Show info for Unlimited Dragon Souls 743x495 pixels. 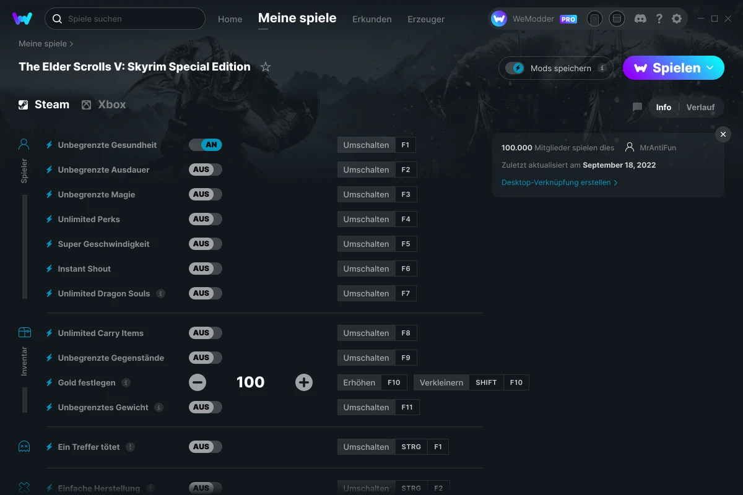[160, 293]
